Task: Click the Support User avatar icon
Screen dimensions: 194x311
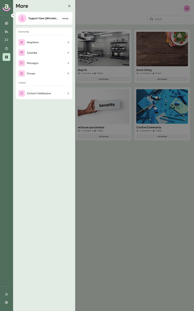Action: (22, 18)
